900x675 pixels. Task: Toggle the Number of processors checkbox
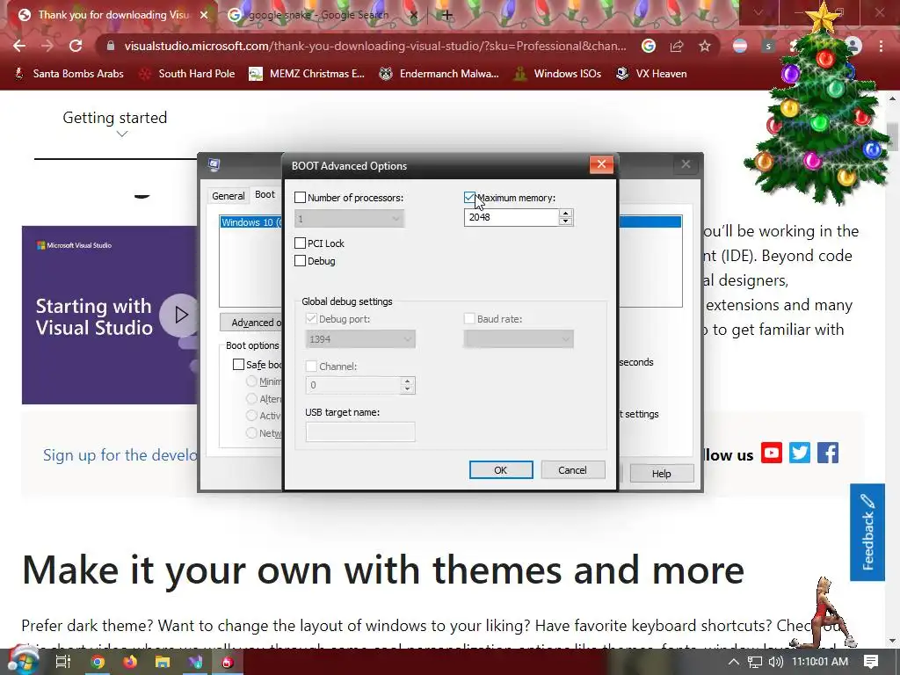click(x=301, y=198)
